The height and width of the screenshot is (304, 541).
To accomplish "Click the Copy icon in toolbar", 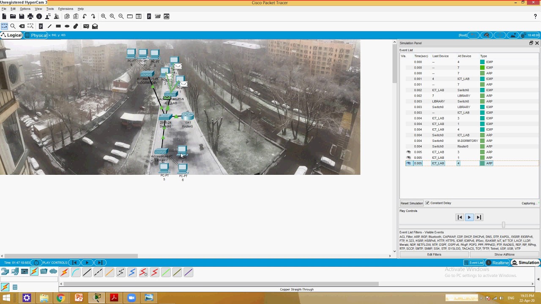I will coord(67,16).
